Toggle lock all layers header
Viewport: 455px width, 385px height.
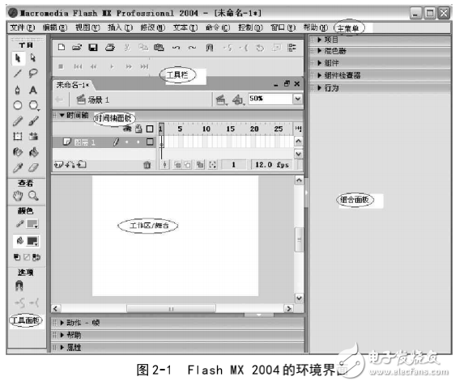(138, 129)
